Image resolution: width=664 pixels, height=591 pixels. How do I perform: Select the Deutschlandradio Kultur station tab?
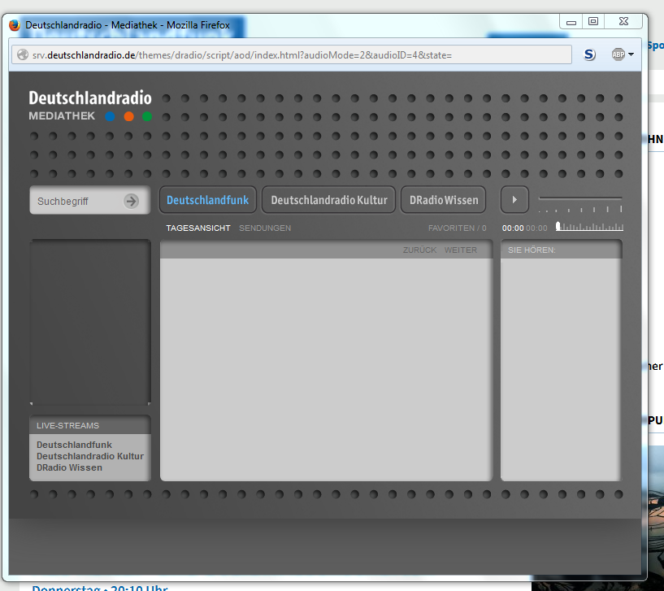[328, 200]
